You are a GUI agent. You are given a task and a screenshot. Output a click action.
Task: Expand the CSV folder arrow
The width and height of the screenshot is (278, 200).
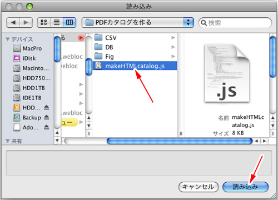173,38
